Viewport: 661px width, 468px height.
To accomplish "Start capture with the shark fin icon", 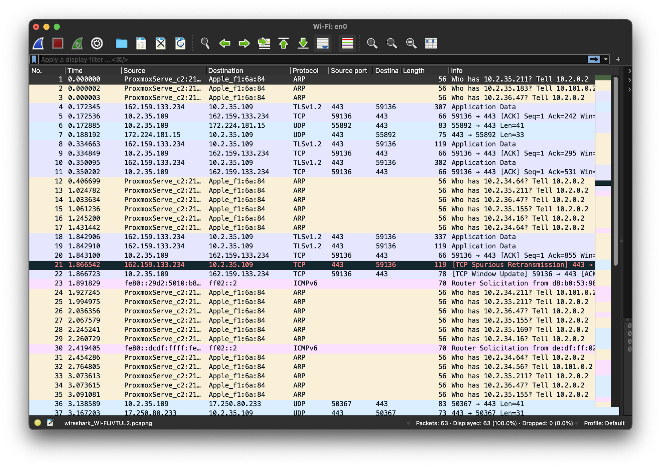I will pyautogui.click(x=38, y=43).
